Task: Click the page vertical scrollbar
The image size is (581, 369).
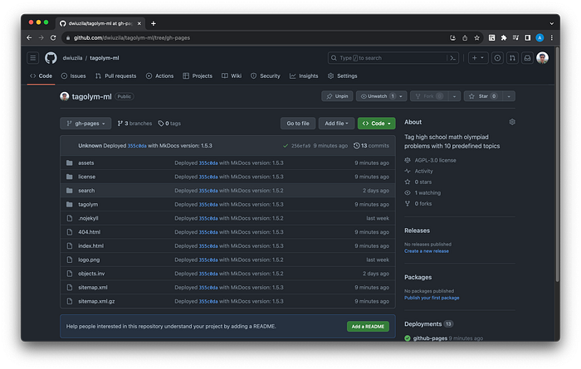Action: coord(557,167)
